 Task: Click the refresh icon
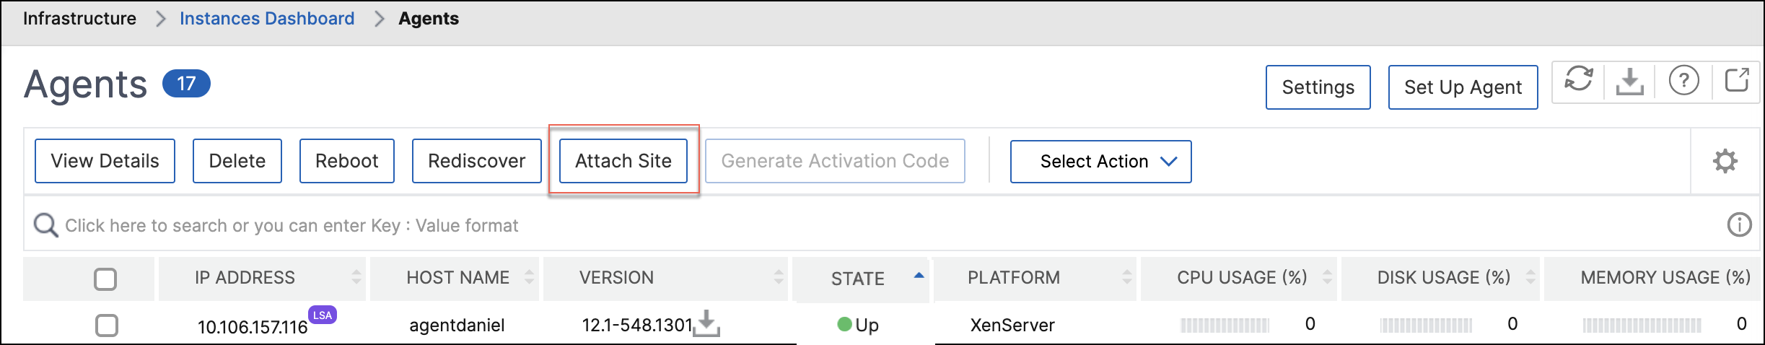pos(1578,80)
